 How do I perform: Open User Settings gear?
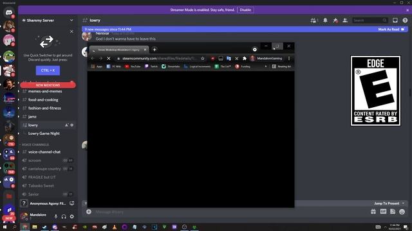coord(71,217)
